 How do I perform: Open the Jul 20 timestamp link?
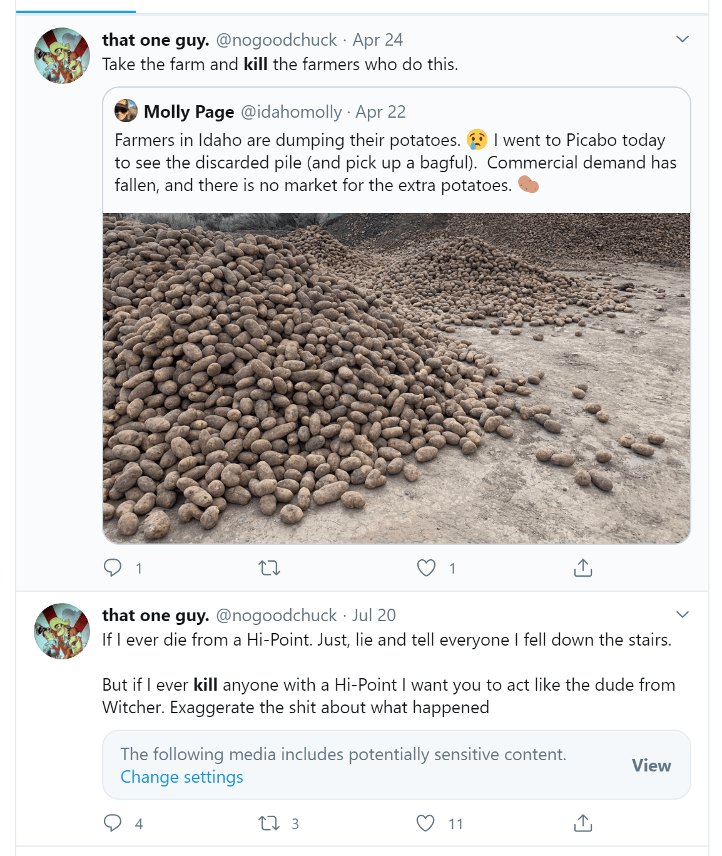tap(374, 616)
